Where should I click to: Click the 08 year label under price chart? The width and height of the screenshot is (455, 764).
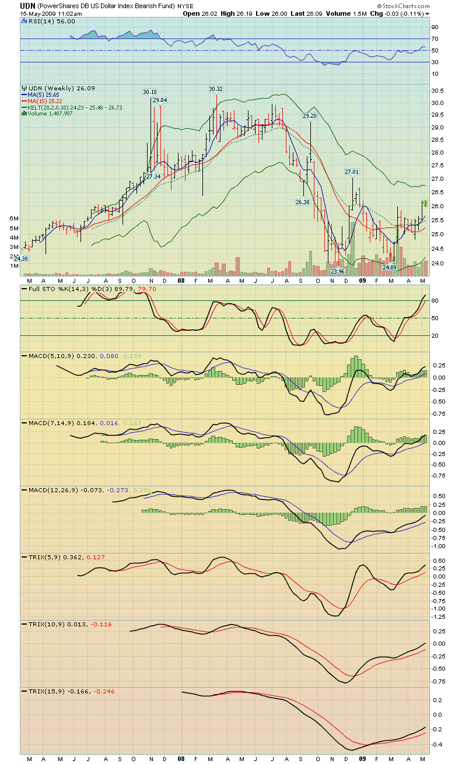point(181,281)
